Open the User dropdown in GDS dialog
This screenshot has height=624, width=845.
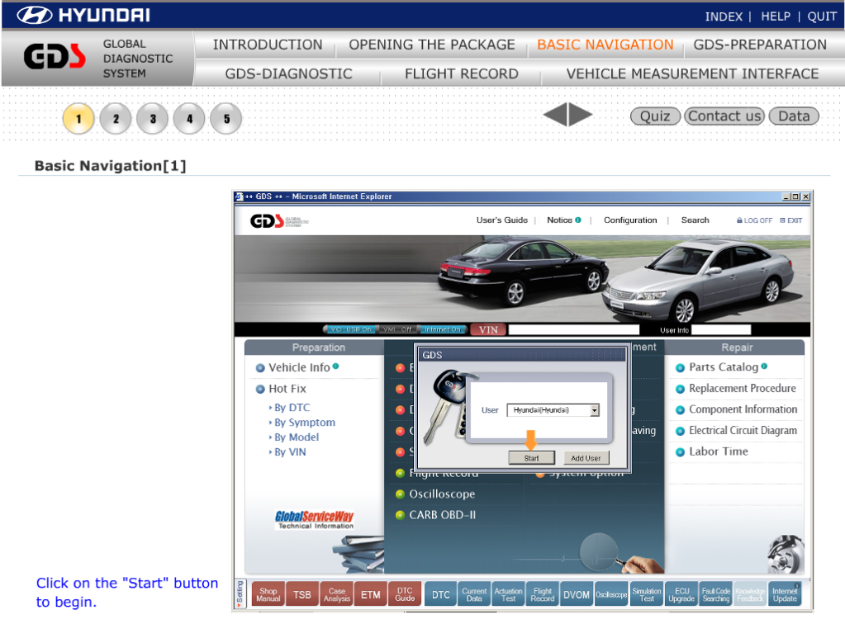[x=594, y=410]
